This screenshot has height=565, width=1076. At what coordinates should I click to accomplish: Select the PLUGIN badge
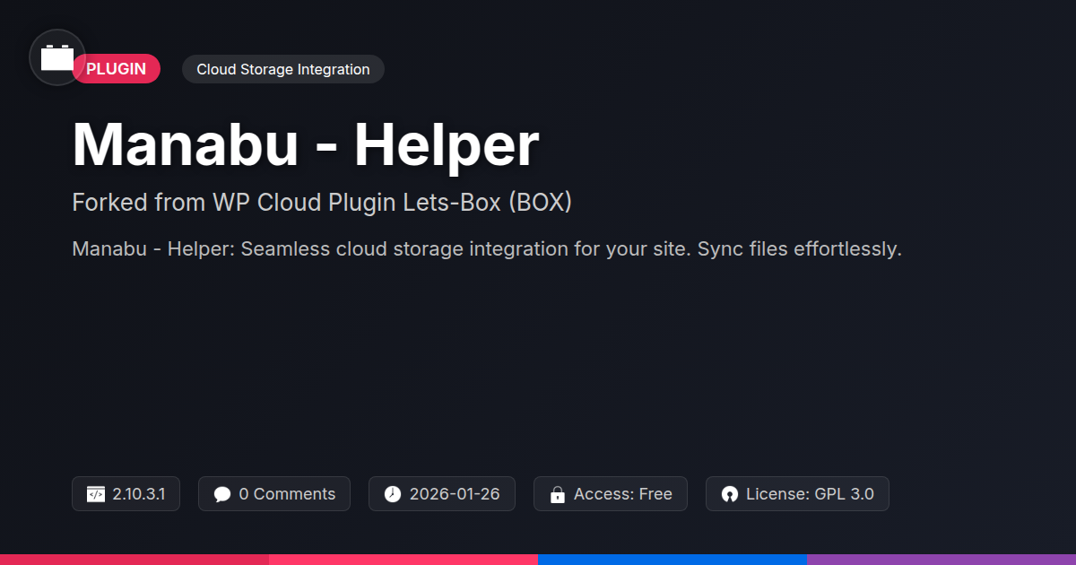pos(117,69)
